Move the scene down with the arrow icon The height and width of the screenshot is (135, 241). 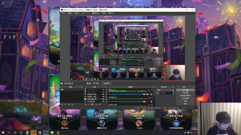[72, 104]
